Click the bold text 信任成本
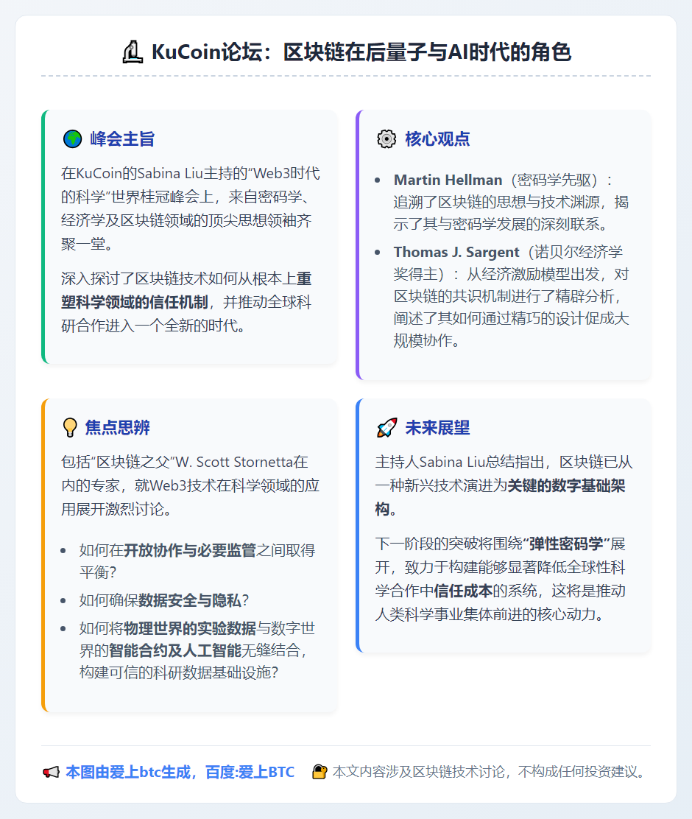 (463, 591)
